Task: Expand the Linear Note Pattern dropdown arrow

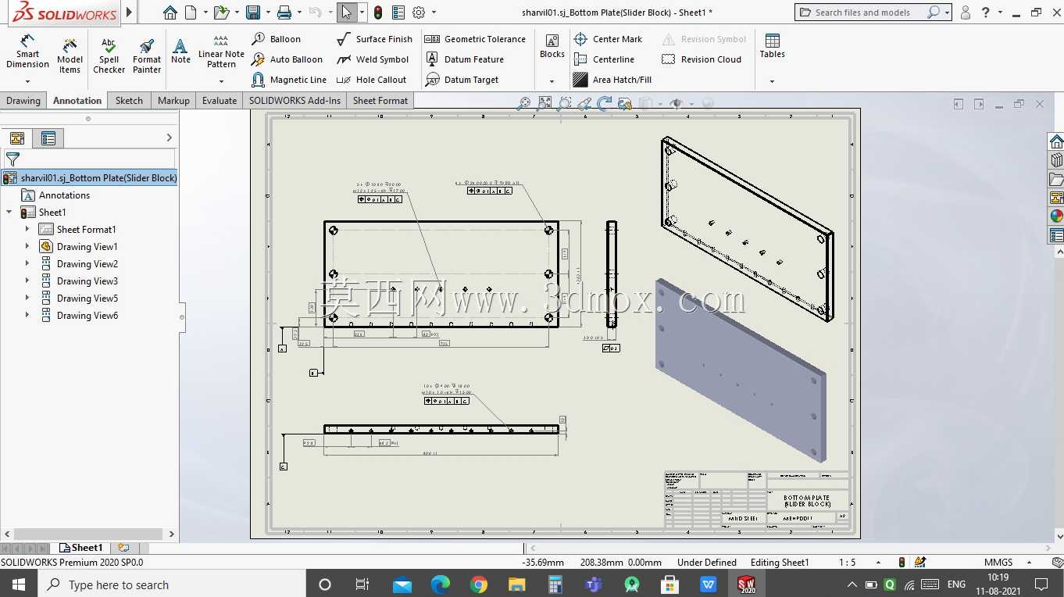Action: pos(221,81)
